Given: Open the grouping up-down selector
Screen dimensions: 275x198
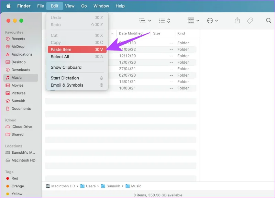Looking at the screenshot, I should [168, 21].
